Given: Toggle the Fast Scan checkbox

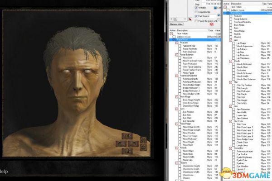Looking at the screenshot, I should [x=196, y=16].
